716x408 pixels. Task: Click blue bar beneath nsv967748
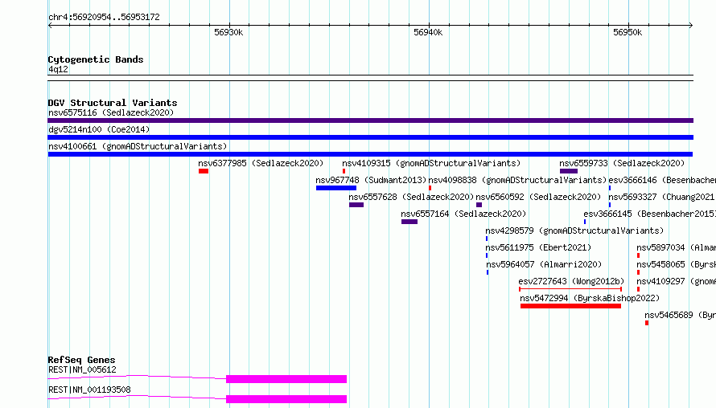click(336, 188)
